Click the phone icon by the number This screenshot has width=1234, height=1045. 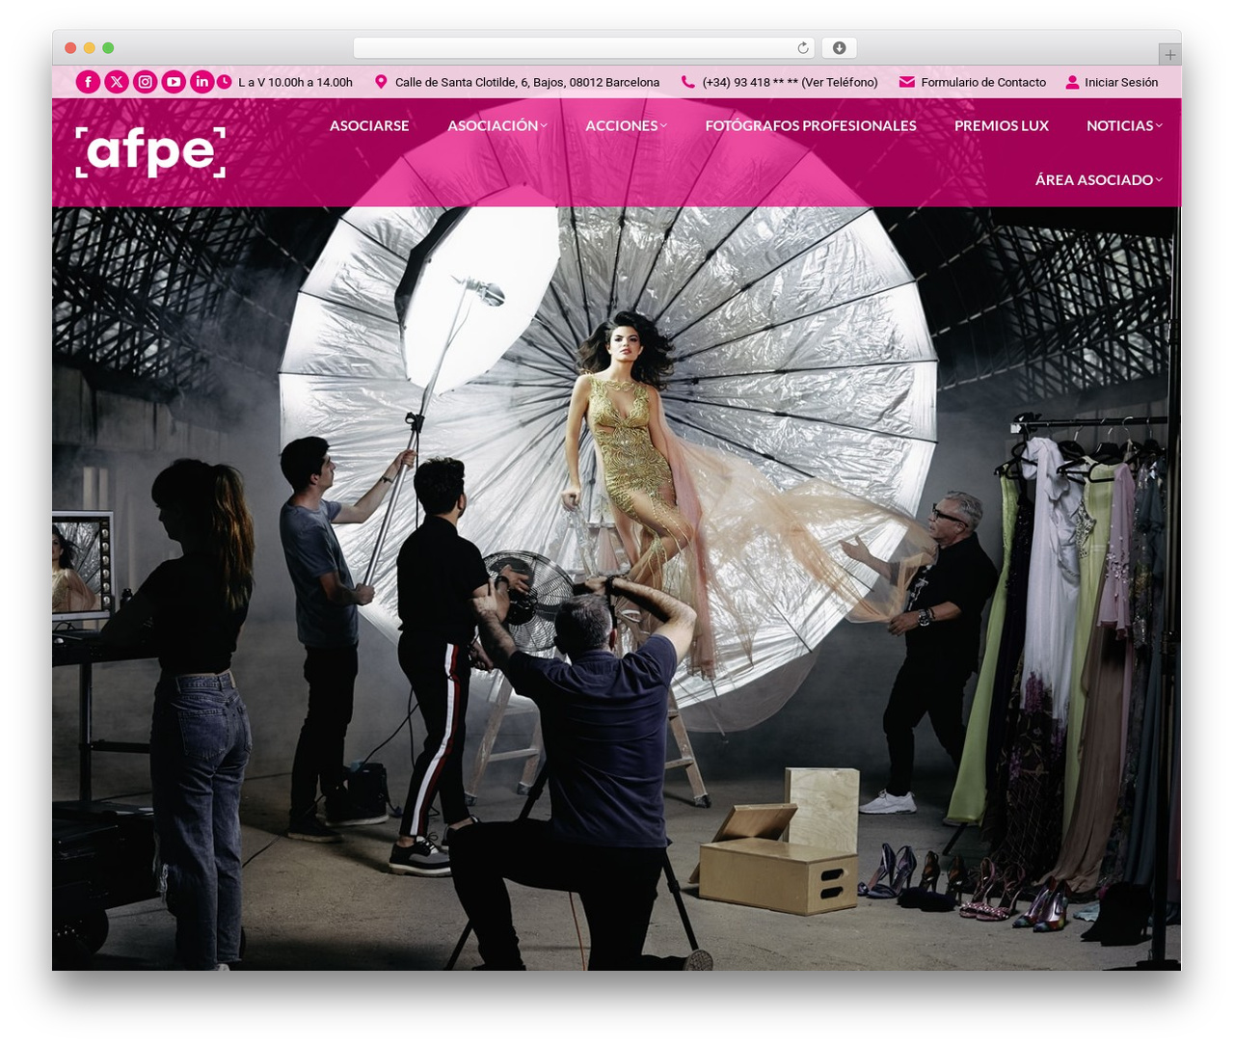[x=687, y=82]
